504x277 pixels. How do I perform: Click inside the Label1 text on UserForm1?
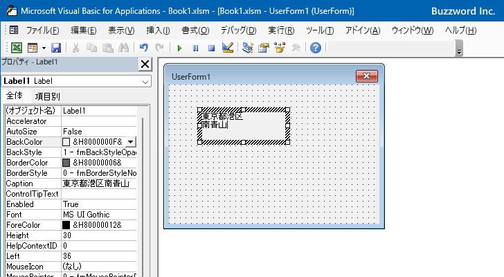tap(222, 120)
